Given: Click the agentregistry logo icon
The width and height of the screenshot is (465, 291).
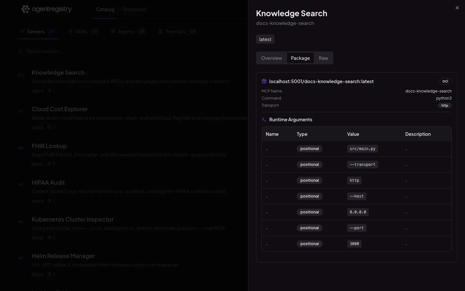Looking at the screenshot, I should click(x=25, y=9).
